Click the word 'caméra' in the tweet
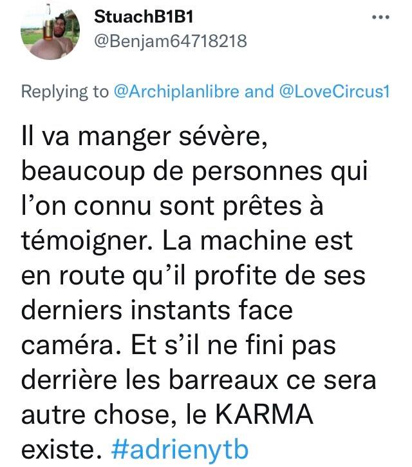This screenshot has width=412, height=467. pos(71,346)
